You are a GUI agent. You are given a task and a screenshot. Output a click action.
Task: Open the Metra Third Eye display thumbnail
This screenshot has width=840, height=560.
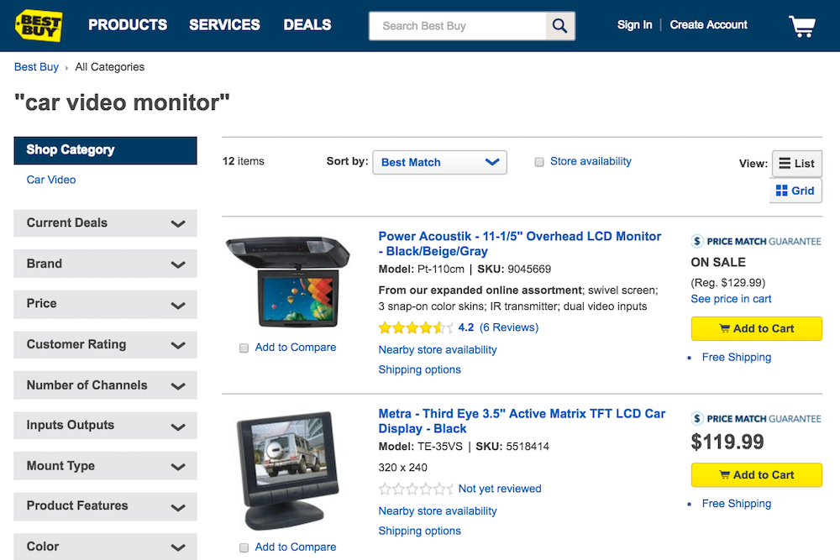(288, 471)
